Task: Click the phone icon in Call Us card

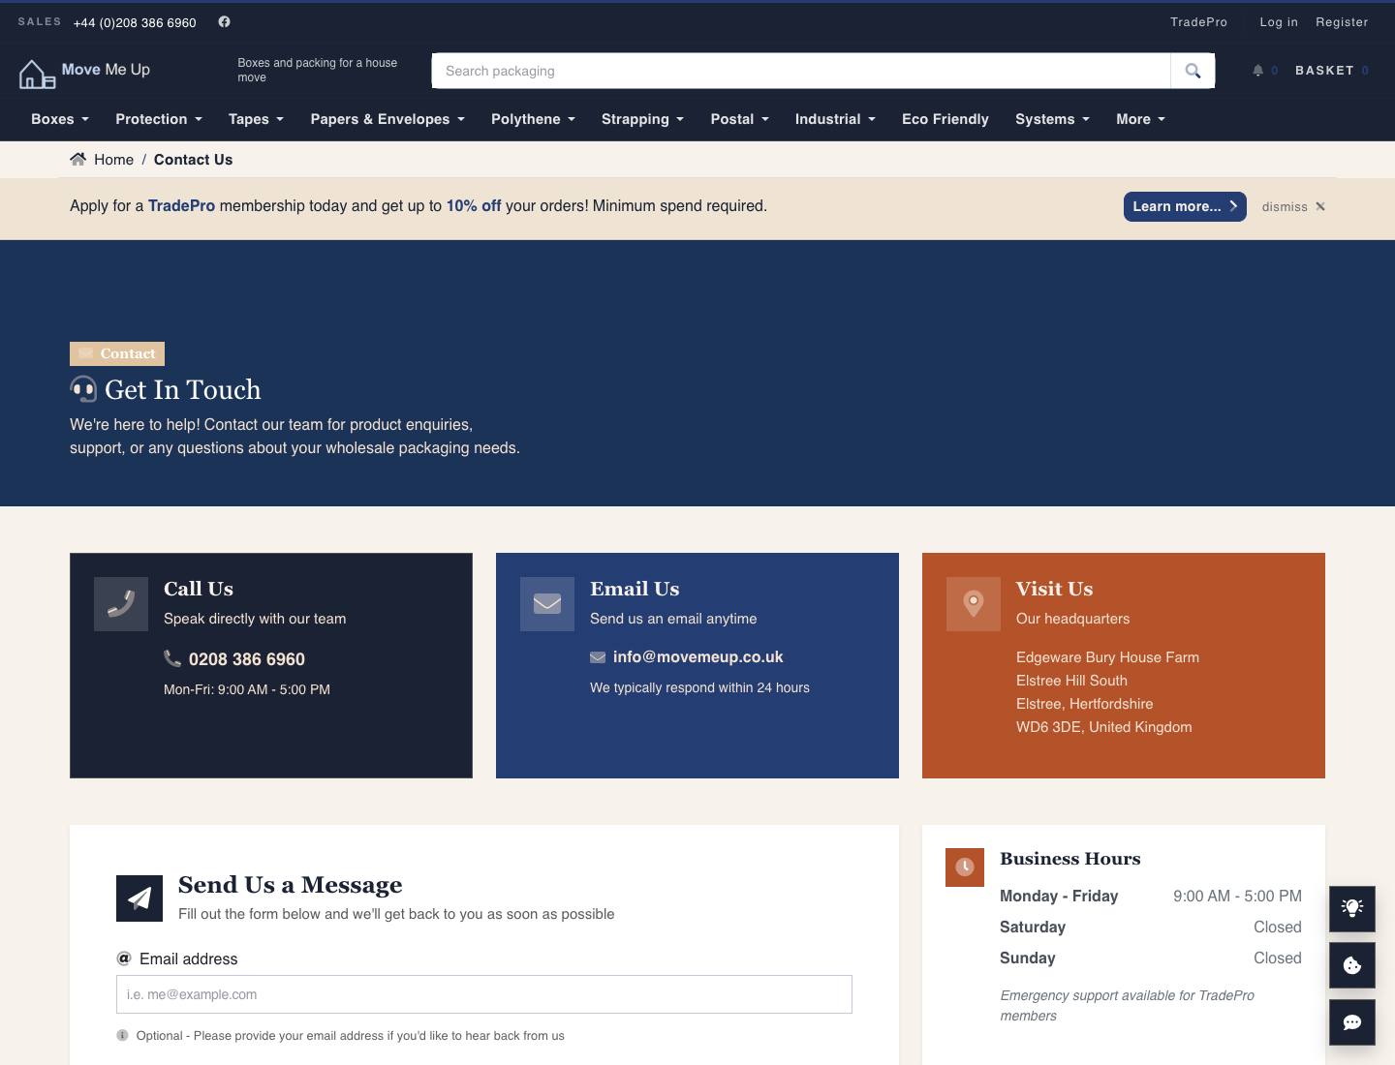Action: (121, 604)
